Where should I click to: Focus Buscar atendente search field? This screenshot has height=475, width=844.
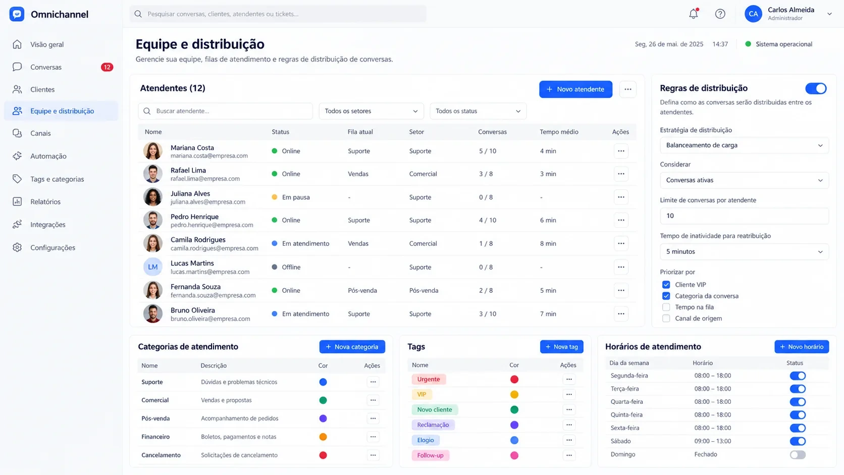click(225, 111)
